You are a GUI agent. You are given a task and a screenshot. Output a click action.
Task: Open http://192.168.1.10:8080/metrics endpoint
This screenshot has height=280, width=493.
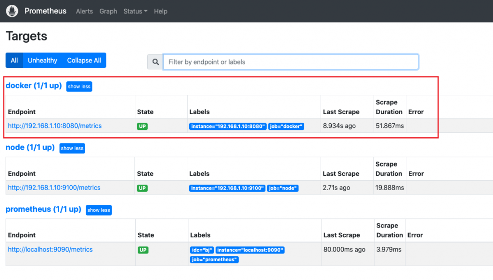tap(55, 126)
